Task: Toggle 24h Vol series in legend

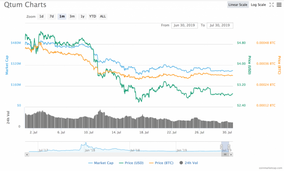Action: [x=189, y=163]
